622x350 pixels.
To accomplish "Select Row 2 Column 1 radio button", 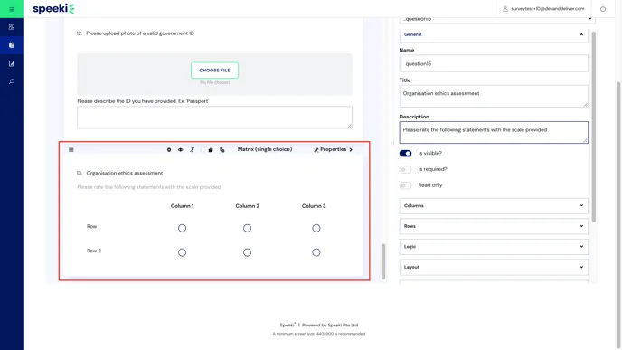I will click(x=182, y=252).
